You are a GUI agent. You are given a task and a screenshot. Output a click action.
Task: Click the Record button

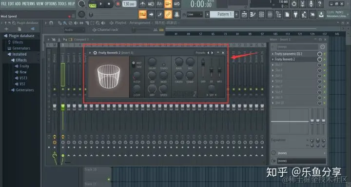117,4
